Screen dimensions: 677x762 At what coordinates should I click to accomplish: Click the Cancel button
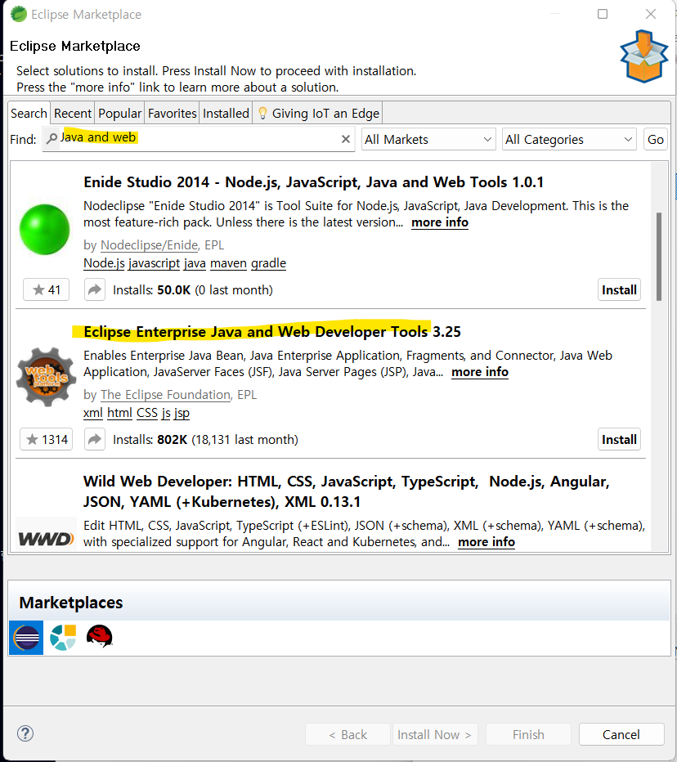coord(621,734)
